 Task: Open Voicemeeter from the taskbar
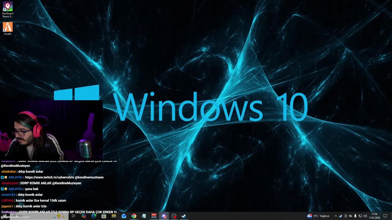(x=154, y=216)
